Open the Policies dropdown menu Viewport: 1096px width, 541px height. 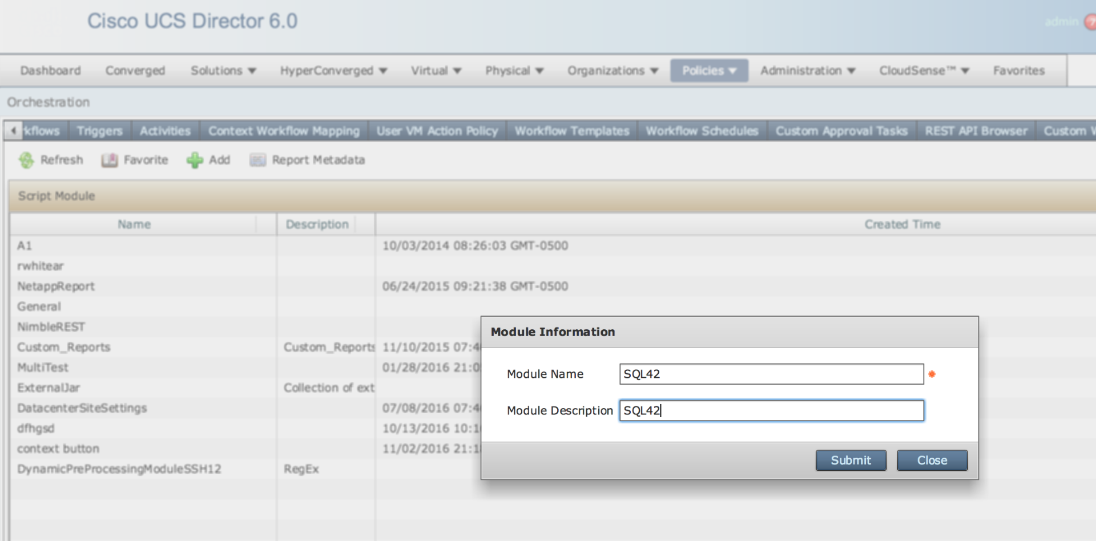(x=709, y=71)
